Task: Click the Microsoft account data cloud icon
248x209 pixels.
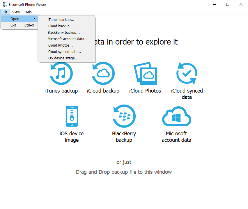Action: (176, 116)
